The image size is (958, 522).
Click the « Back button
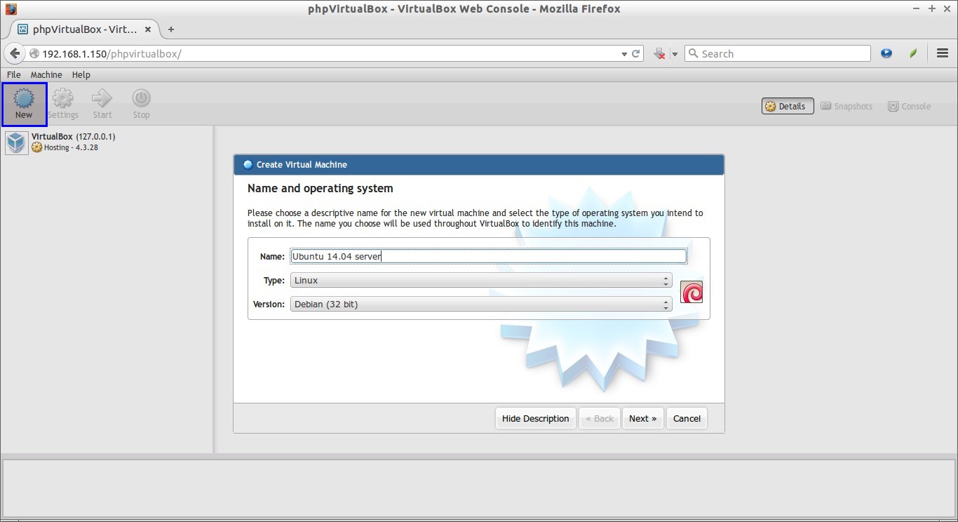tap(600, 418)
